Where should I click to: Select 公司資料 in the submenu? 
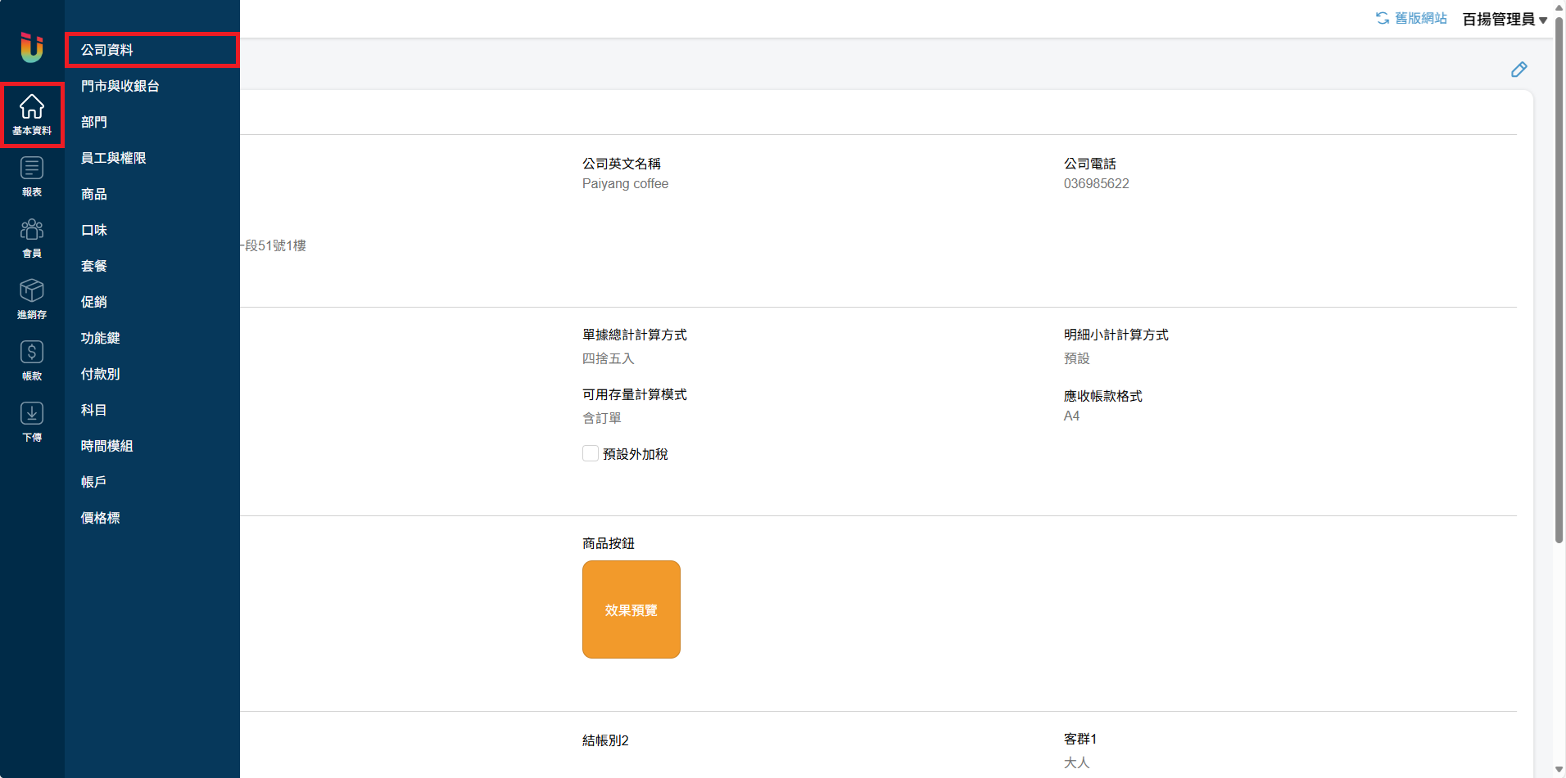[x=107, y=50]
